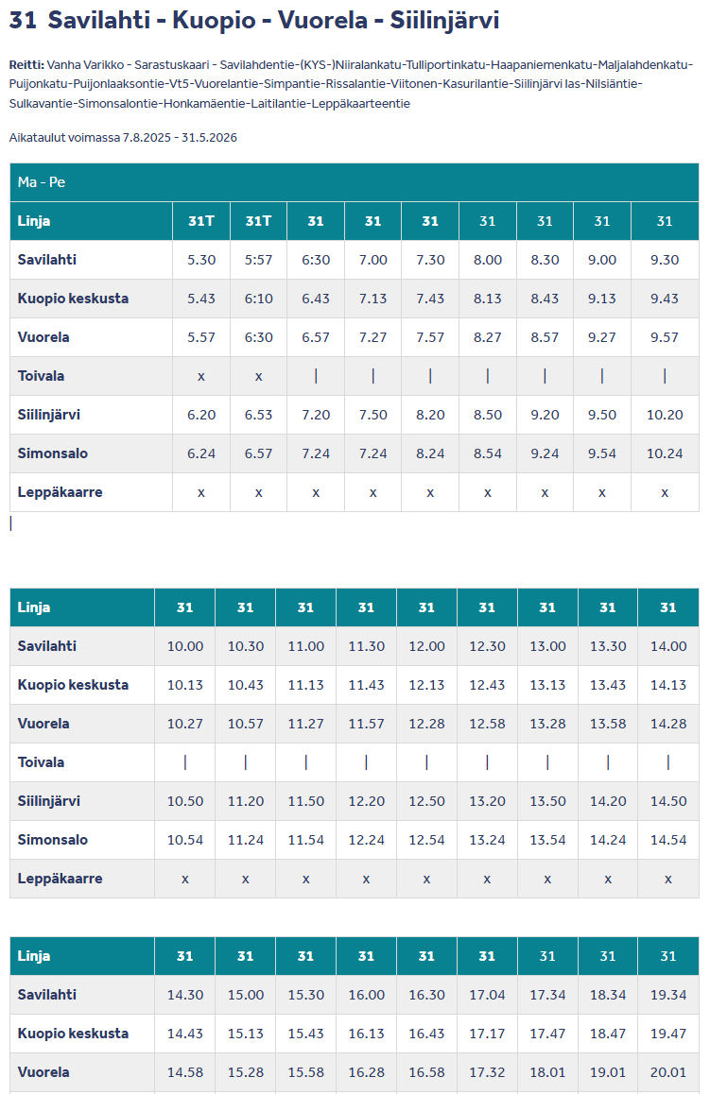Click the 5.30 Savilahti departure time
This screenshot has width=710, height=1094.
201,260
